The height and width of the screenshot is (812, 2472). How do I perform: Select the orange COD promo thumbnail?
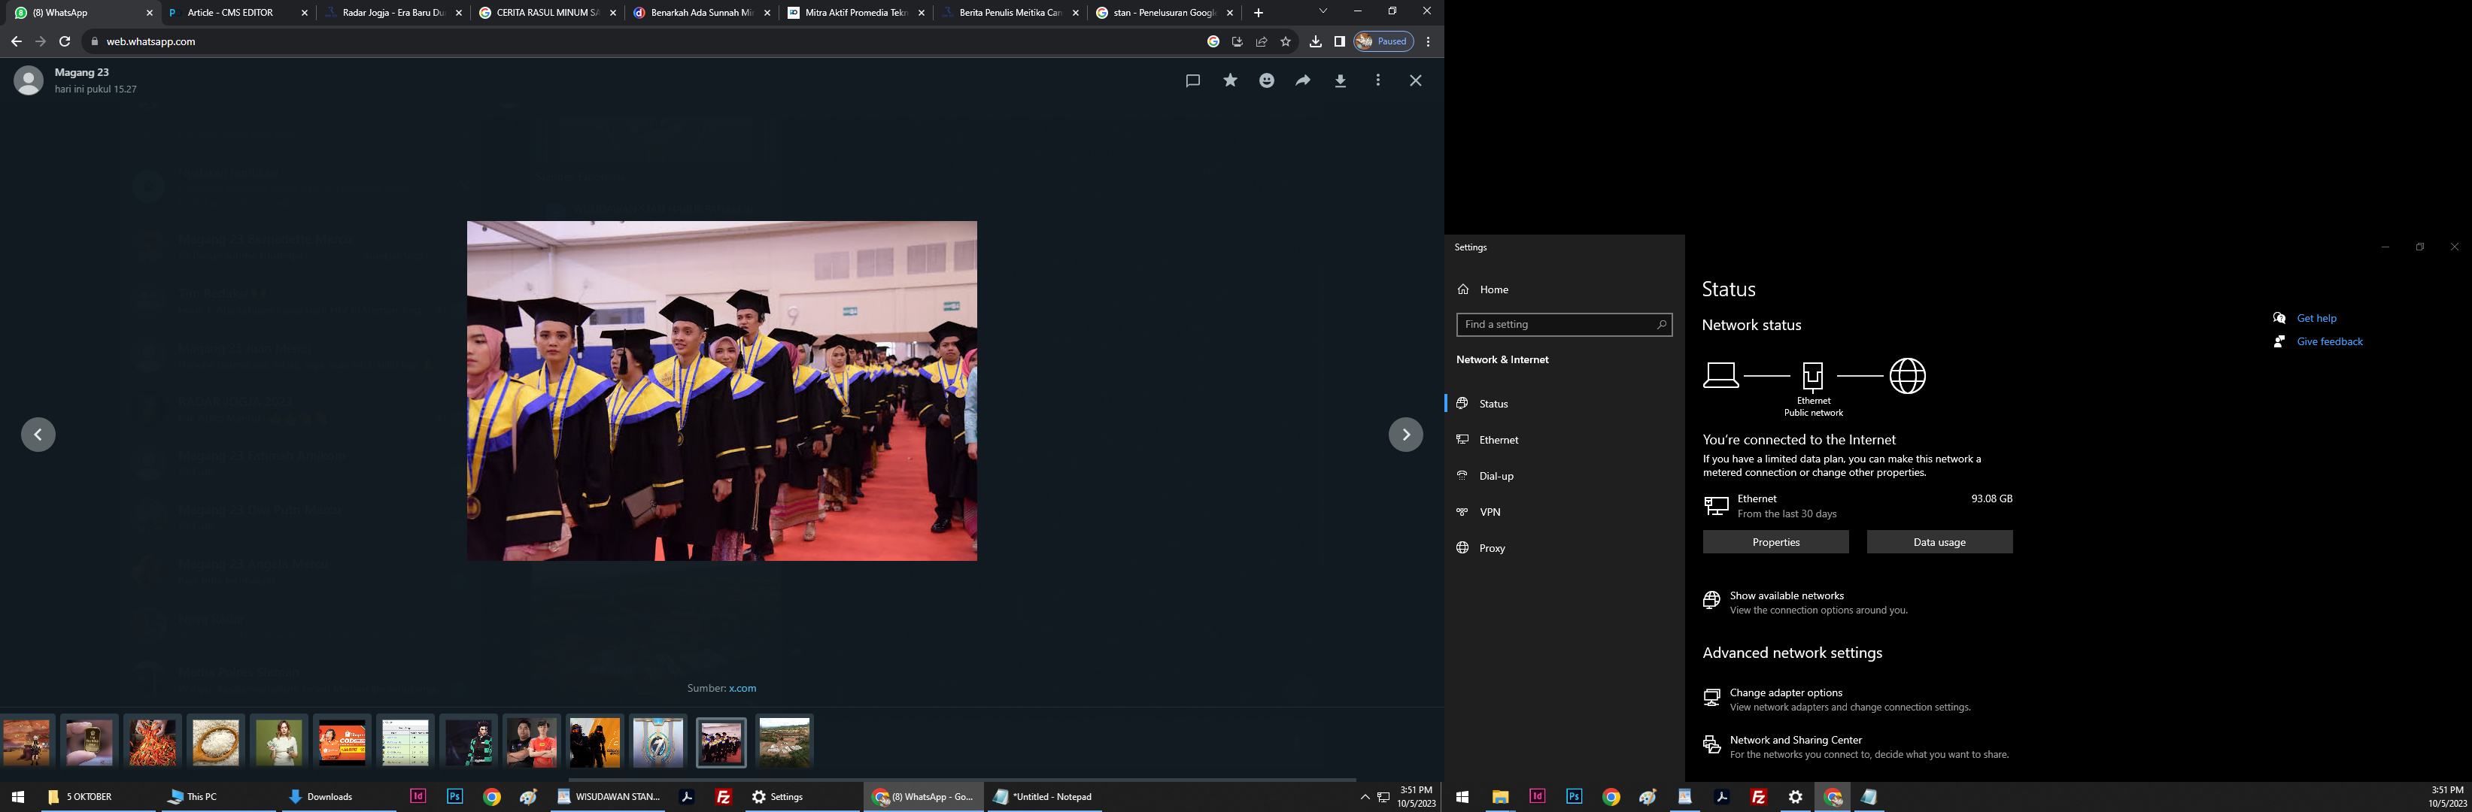(342, 742)
